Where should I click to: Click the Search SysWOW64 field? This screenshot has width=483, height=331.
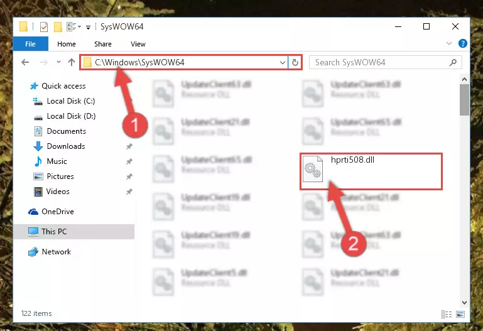tap(385, 63)
